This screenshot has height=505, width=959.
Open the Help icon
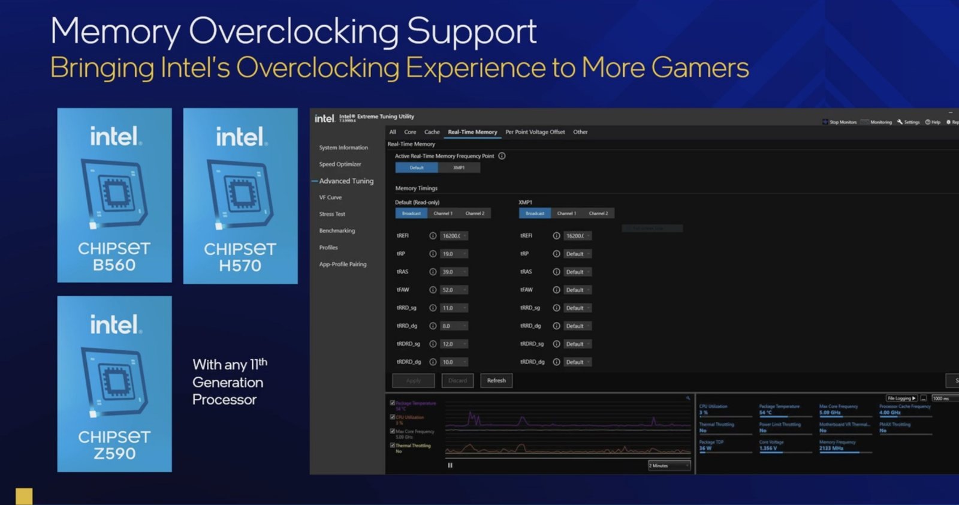tap(928, 122)
